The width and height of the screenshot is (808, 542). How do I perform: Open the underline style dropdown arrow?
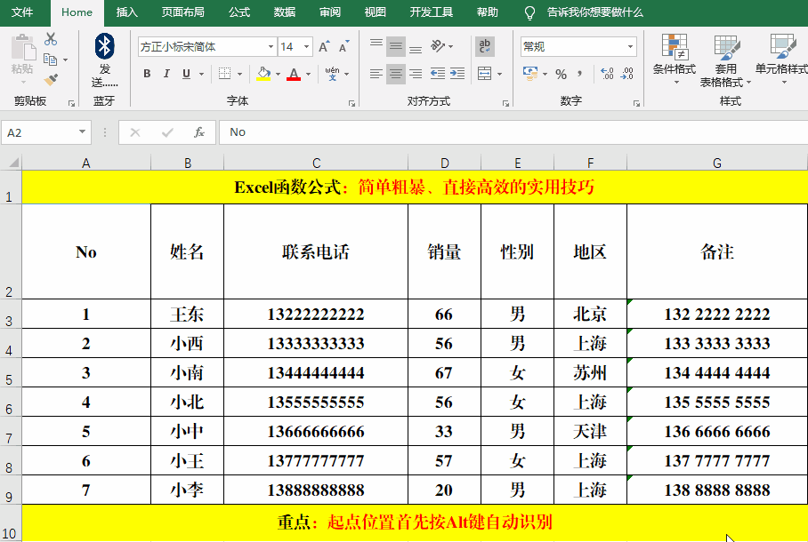point(201,74)
